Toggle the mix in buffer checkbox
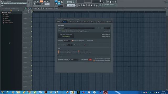The width and height of the screenshot is (168, 94). pyautogui.click(x=109, y=34)
